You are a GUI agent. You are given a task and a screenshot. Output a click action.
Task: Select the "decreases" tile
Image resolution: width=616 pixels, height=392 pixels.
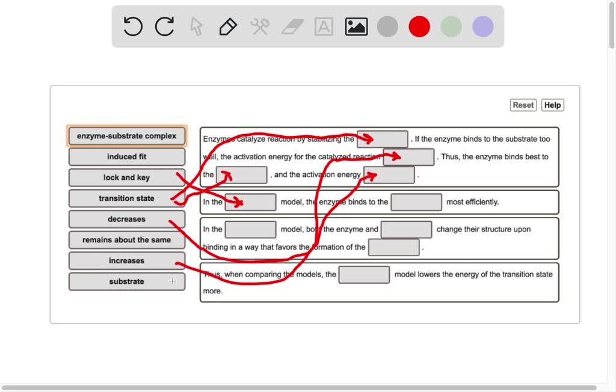[x=126, y=219]
